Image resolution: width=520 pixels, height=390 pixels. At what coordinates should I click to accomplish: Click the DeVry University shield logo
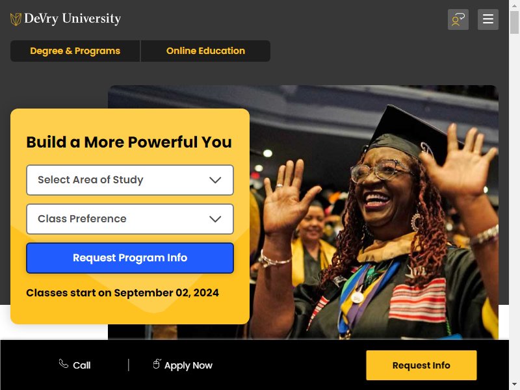click(x=16, y=19)
